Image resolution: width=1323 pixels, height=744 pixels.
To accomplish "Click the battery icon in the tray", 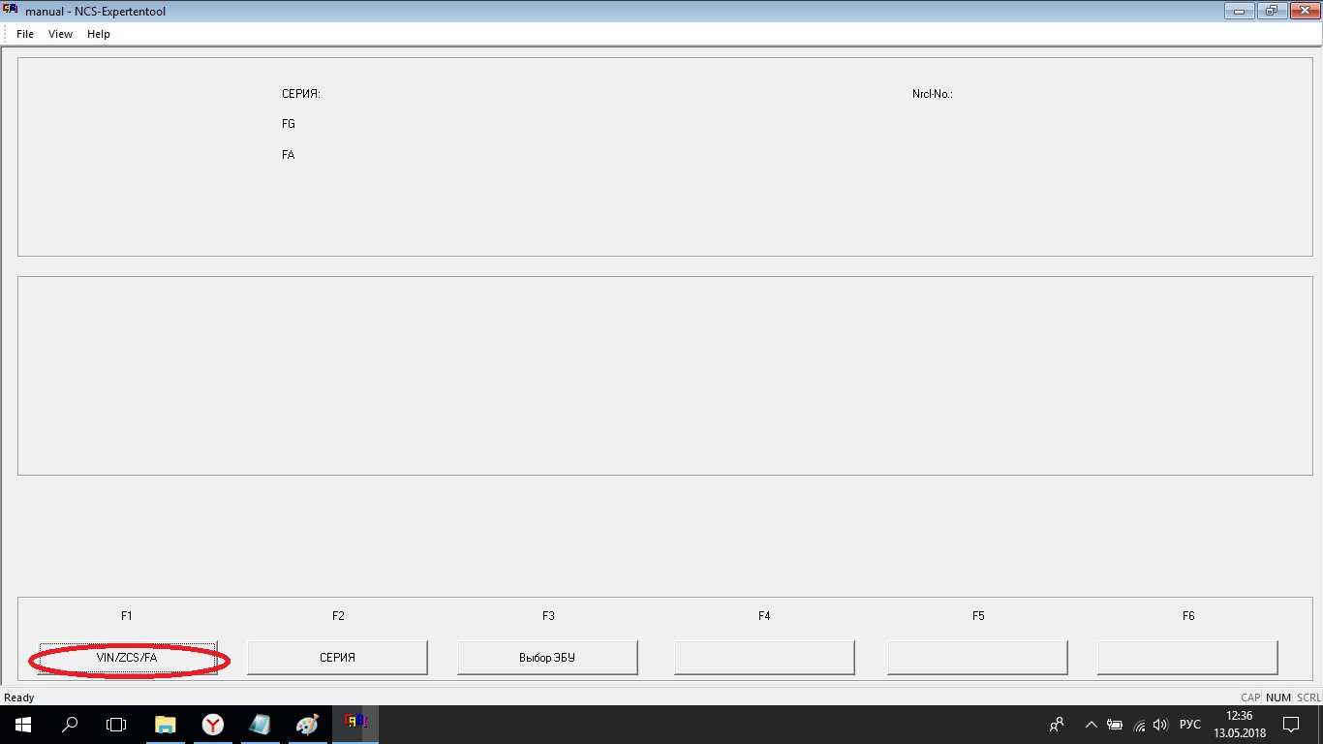I will 1115,725.
